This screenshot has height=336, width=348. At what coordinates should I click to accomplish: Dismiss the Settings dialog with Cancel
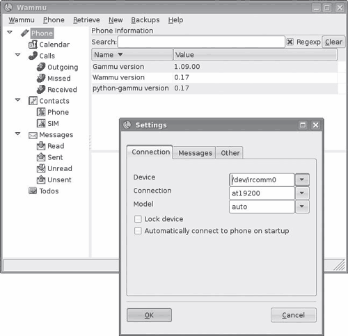tap(294, 315)
